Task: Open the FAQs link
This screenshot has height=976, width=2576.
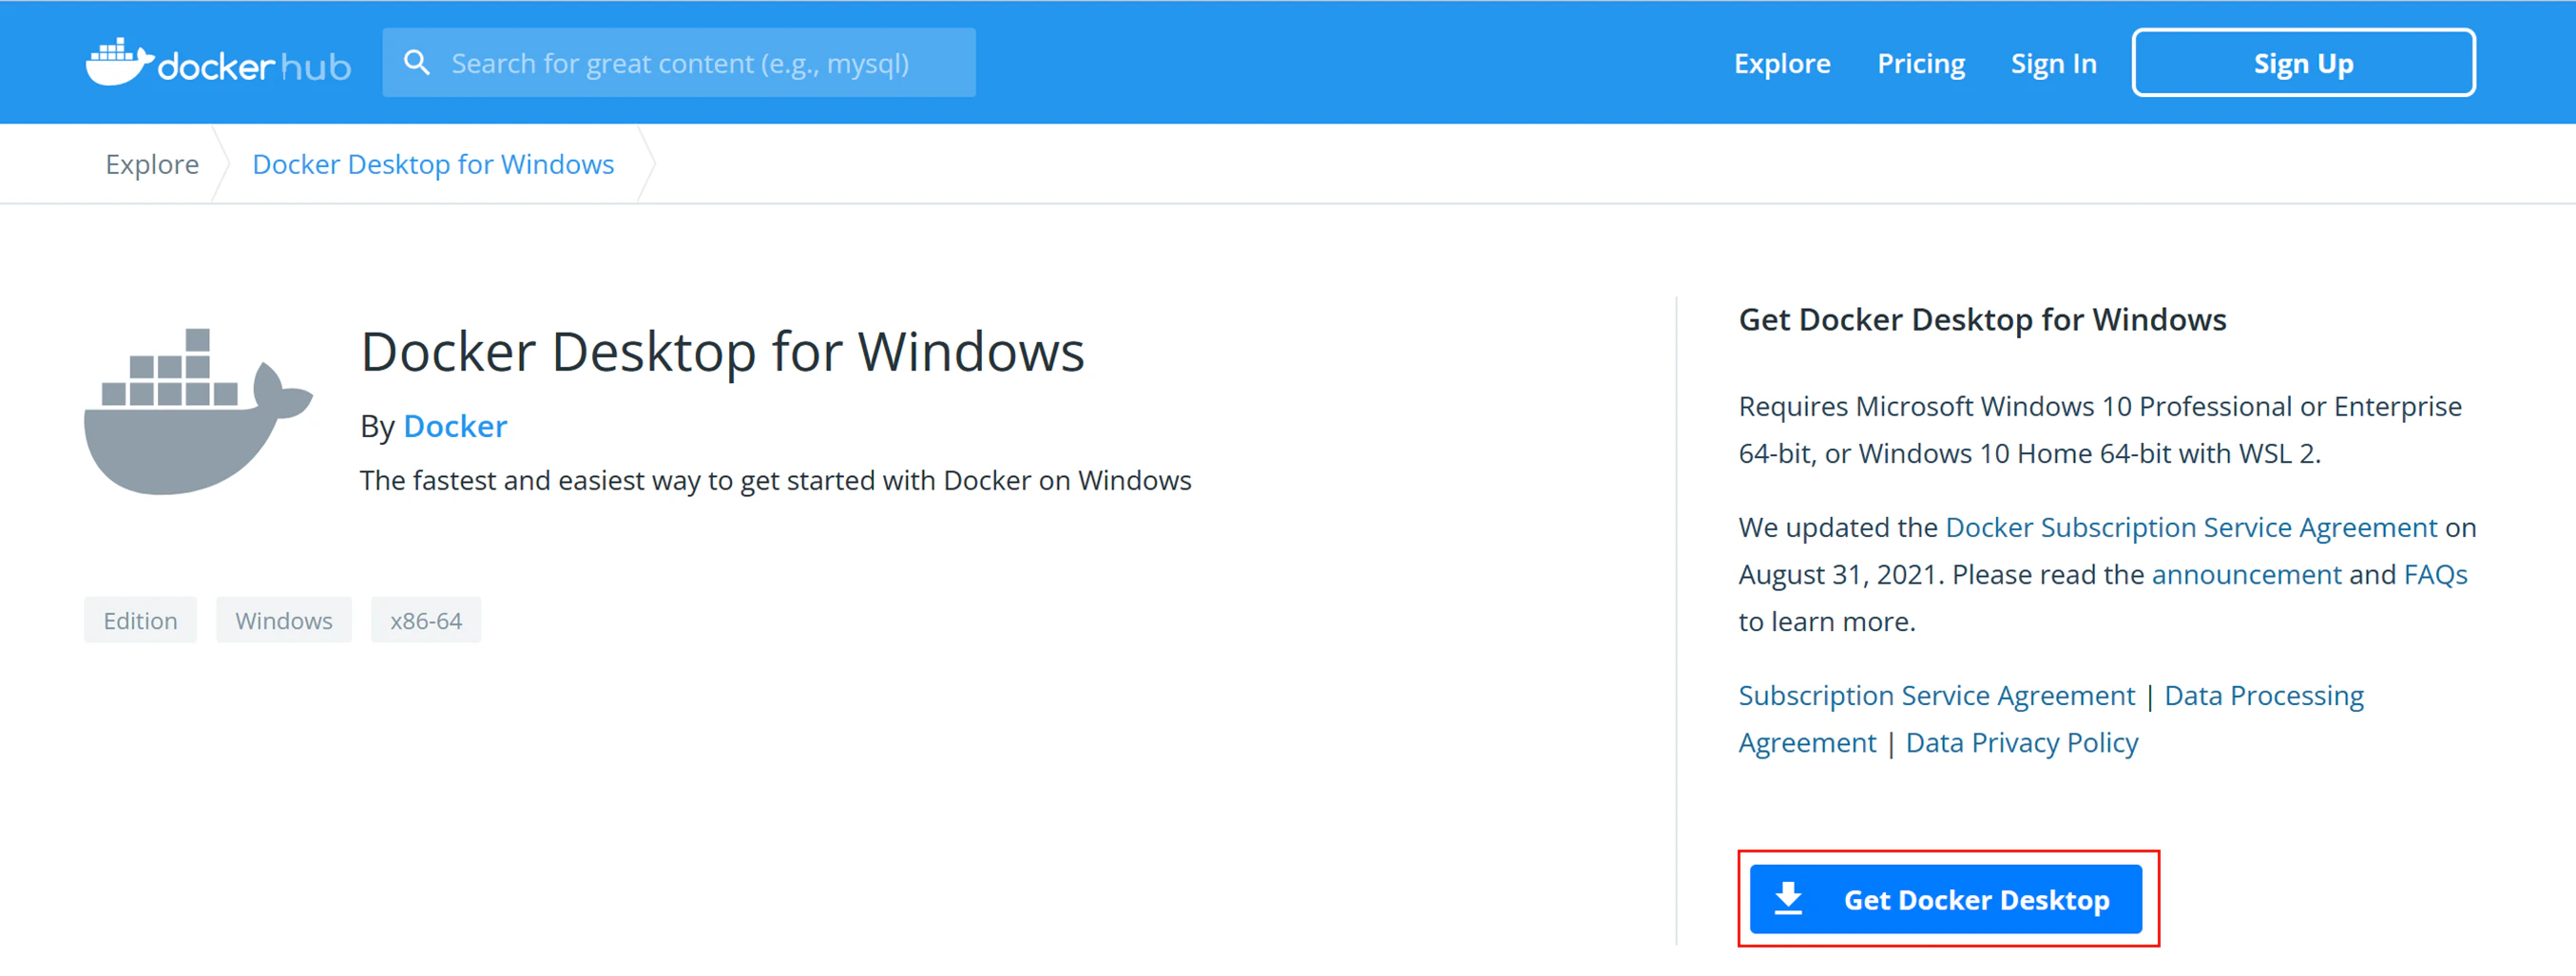Action: 2436,574
